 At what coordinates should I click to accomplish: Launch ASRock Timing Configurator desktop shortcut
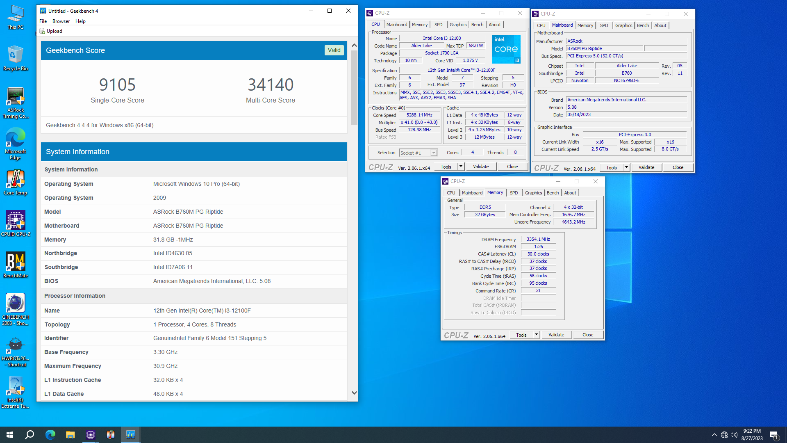[x=16, y=103]
